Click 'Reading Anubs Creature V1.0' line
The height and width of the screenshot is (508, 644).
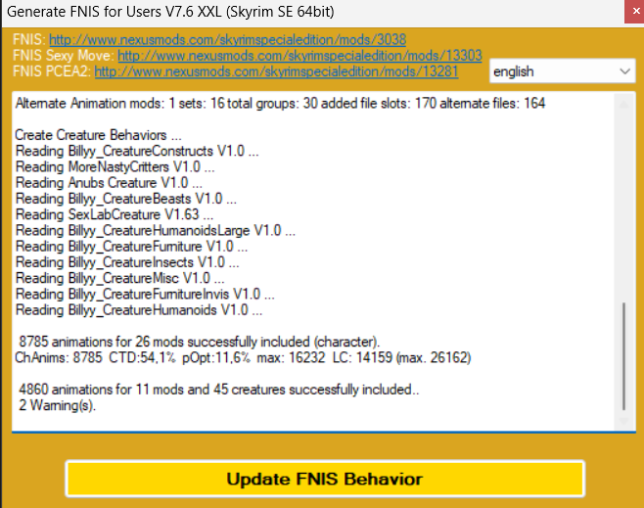pyautogui.click(x=109, y=183)
